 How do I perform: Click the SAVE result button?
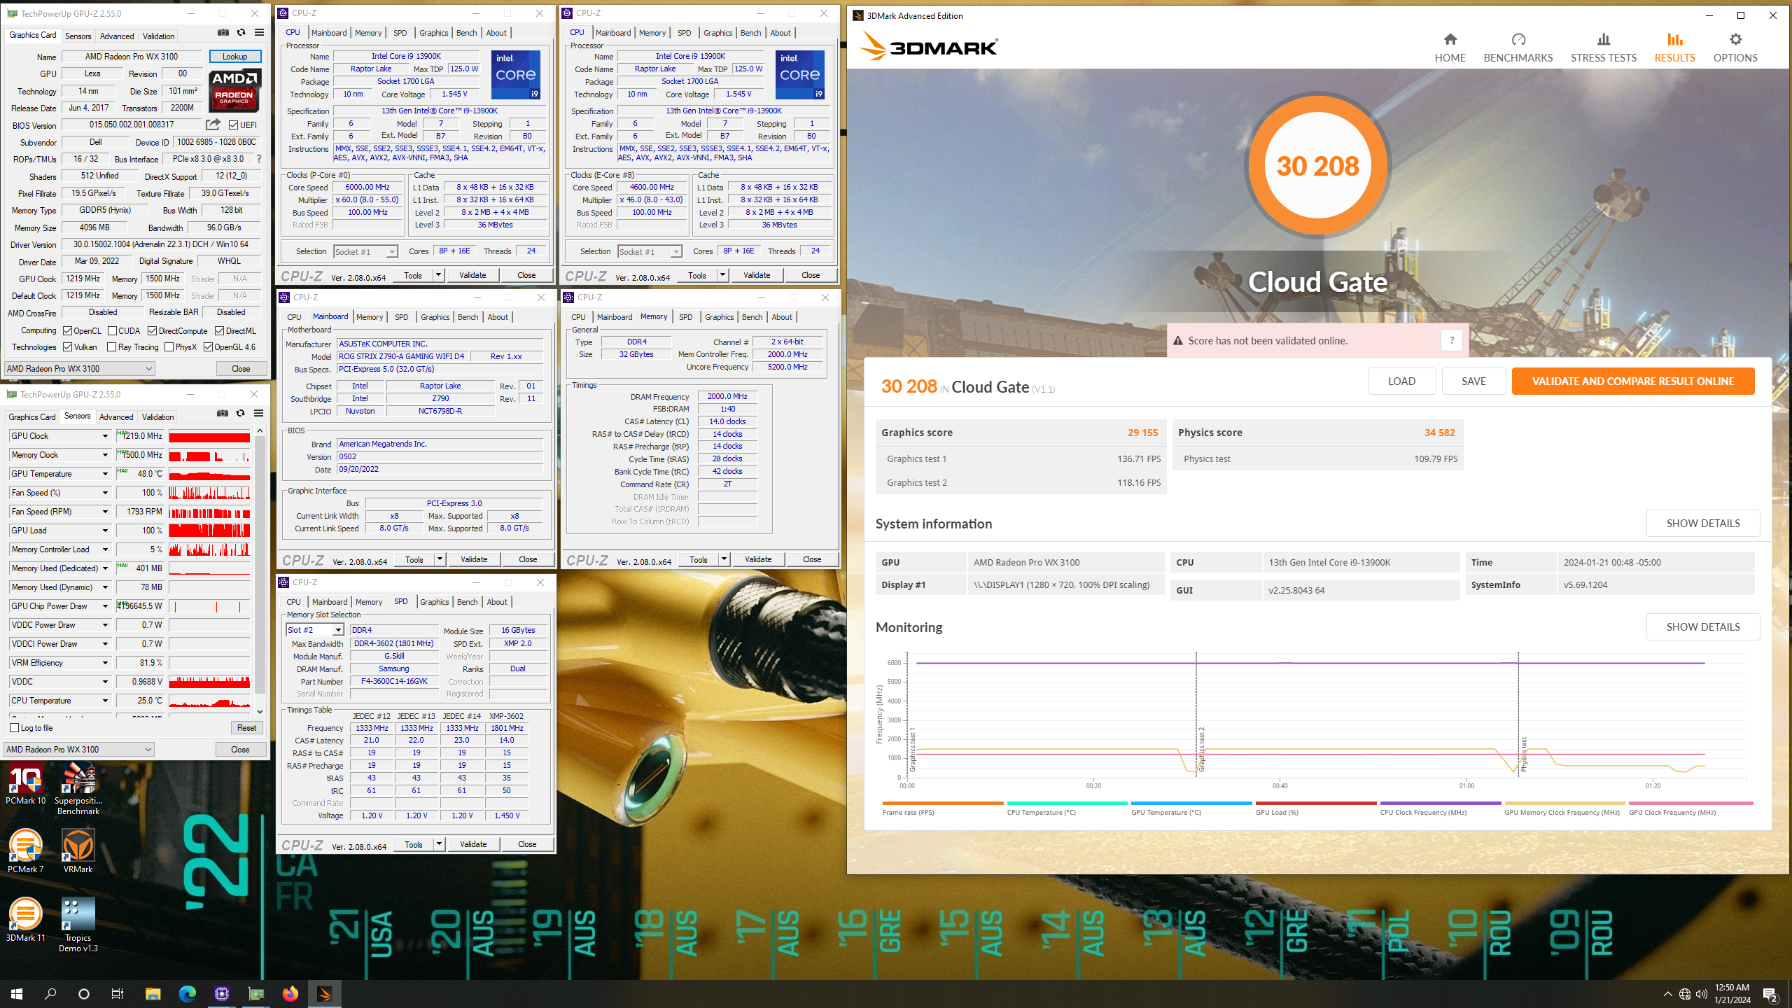point(1473,381)
